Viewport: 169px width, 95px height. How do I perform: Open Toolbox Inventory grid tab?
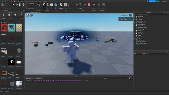coord(9,15)
